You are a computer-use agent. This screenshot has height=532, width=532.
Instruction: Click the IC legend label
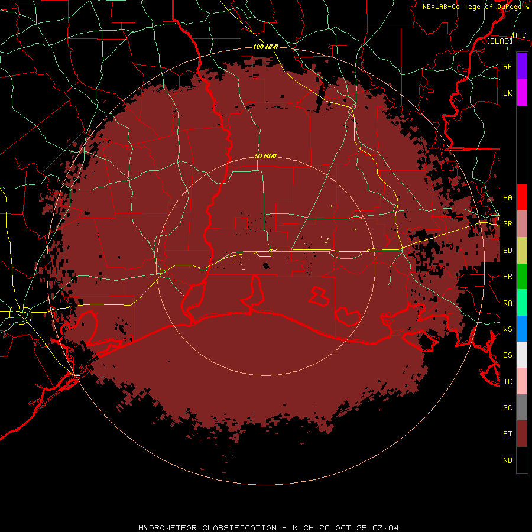(507, 382)
